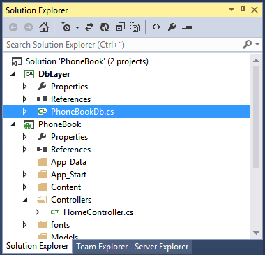This screenshot has width=265, height=255.
Task: Toggle the Show All Files icon
Action: 135,27
